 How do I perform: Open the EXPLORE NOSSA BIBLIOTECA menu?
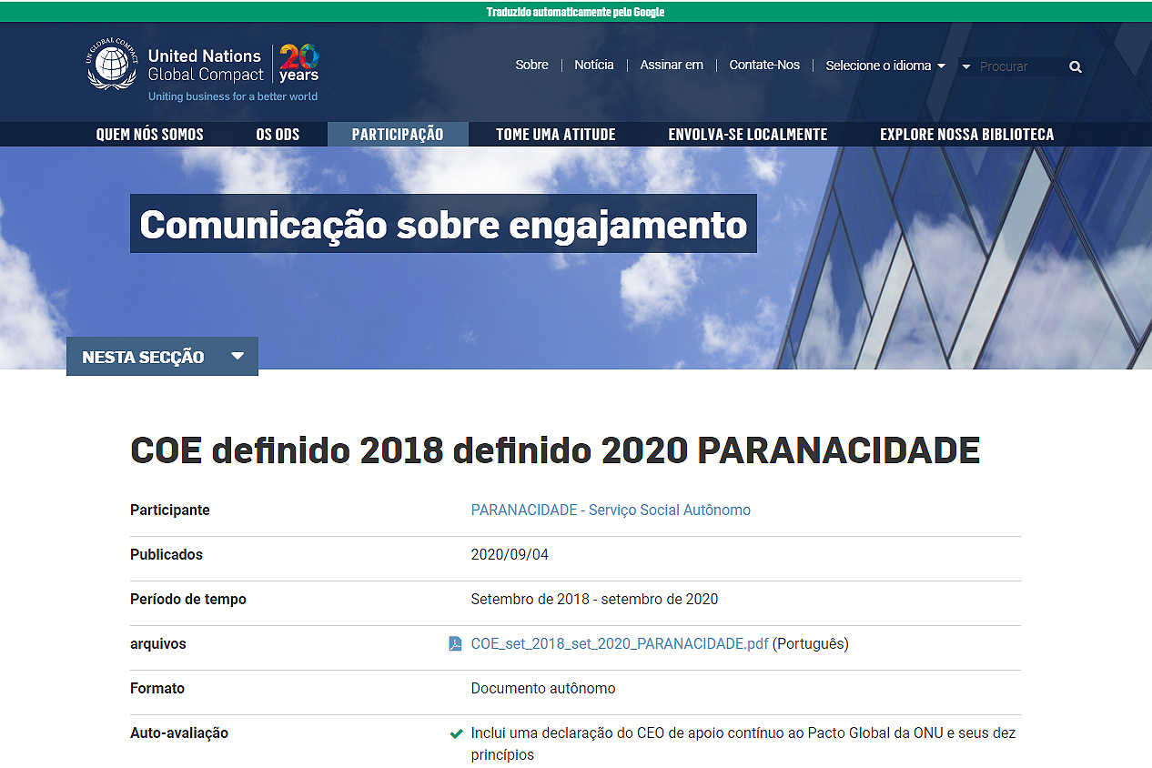point(967,135)
